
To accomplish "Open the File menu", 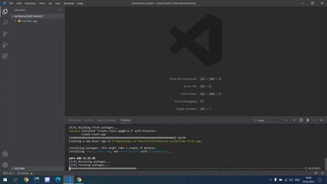I will 11,3.
